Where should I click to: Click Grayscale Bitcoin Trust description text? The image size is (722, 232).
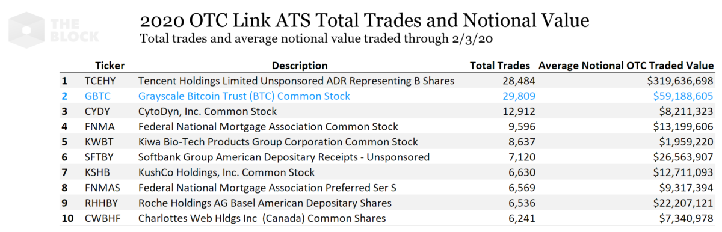pos(244,96)
